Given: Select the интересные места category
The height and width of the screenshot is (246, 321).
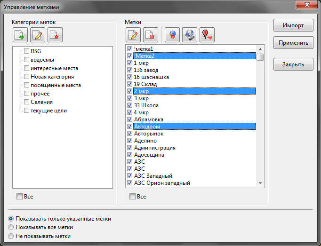Looking at the screenshot, I should [x=54, y=68].
